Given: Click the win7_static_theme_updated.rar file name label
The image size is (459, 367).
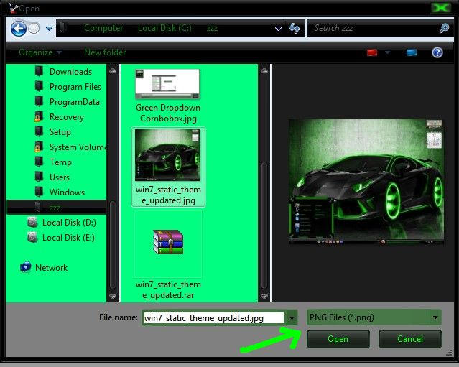Looking at the screenshot, I should coord(168,289).
